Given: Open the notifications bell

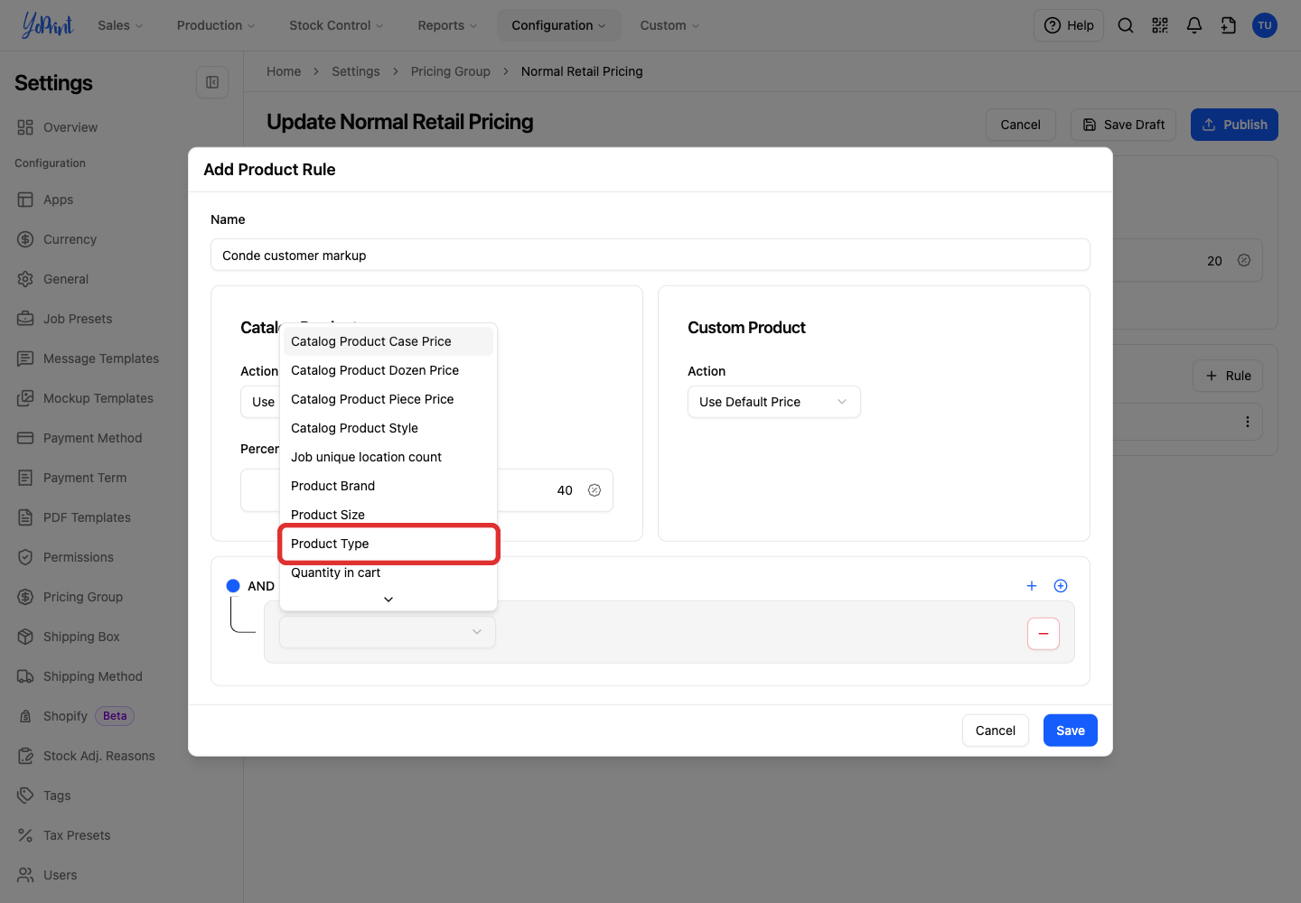Looking at the screenshot, I should 1194,25.
